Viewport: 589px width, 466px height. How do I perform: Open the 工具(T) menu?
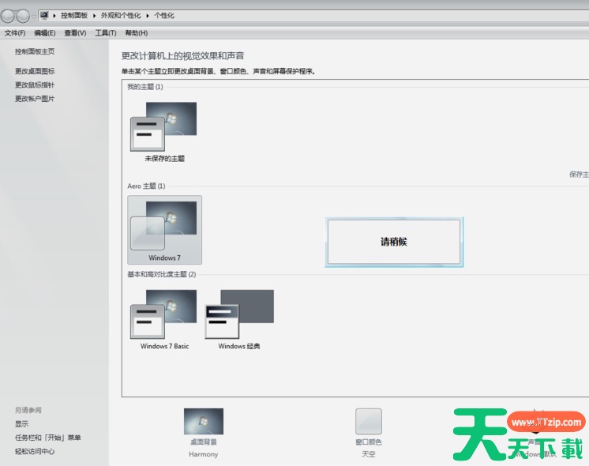point(106,33)
